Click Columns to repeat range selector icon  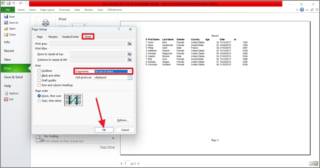[129, 60]
